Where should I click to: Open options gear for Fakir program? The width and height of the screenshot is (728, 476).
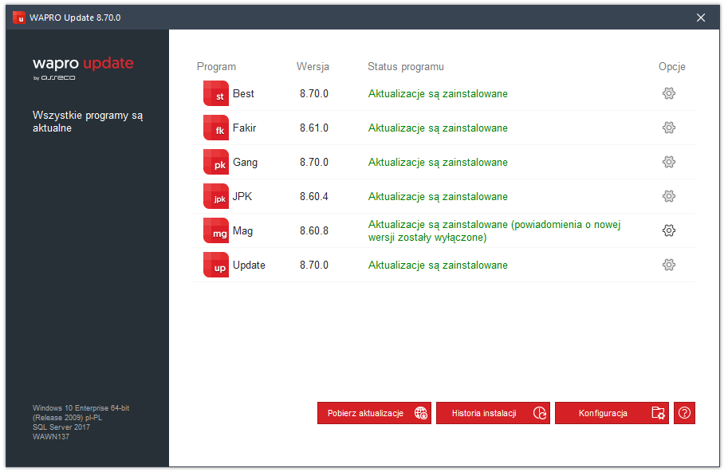coord(668,128)
